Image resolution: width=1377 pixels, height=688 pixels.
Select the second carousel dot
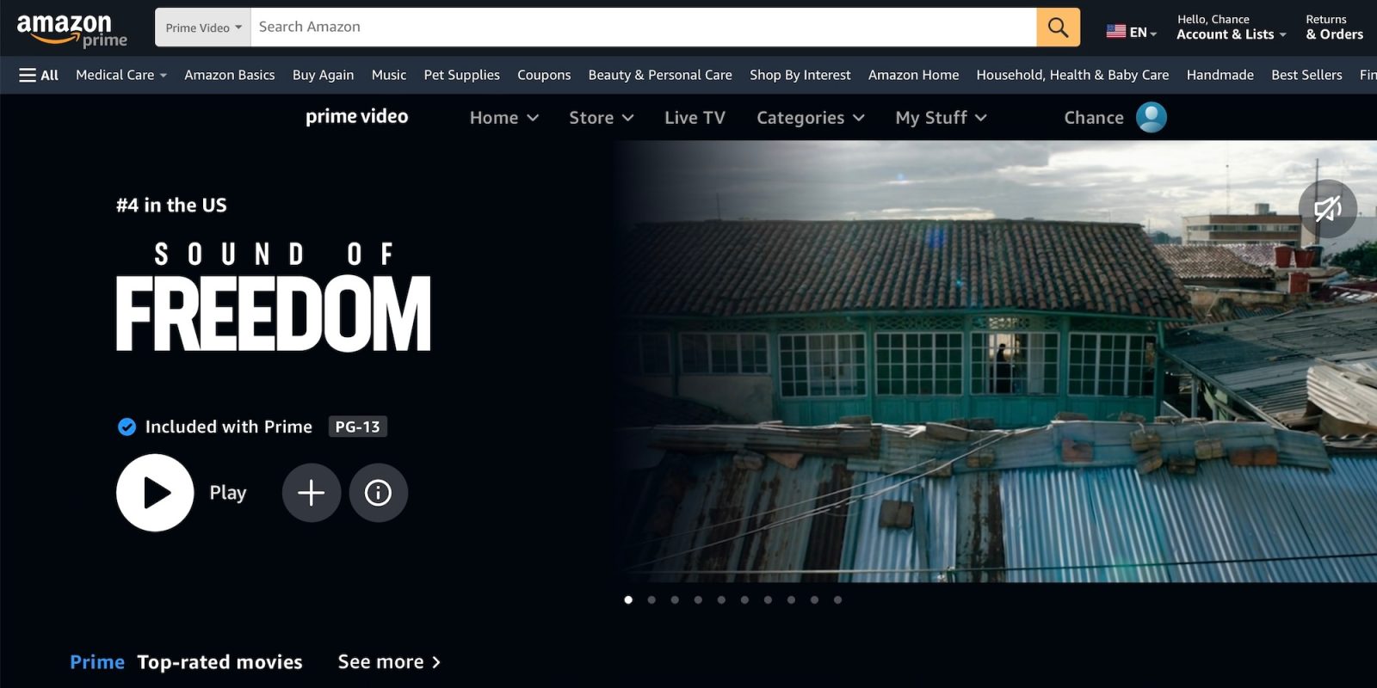pyautogui.click(x=651, y=600)
